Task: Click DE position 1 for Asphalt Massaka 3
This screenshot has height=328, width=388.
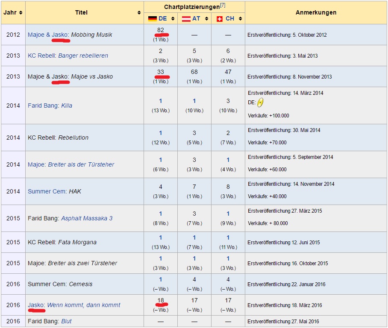Action: point(161,214)
